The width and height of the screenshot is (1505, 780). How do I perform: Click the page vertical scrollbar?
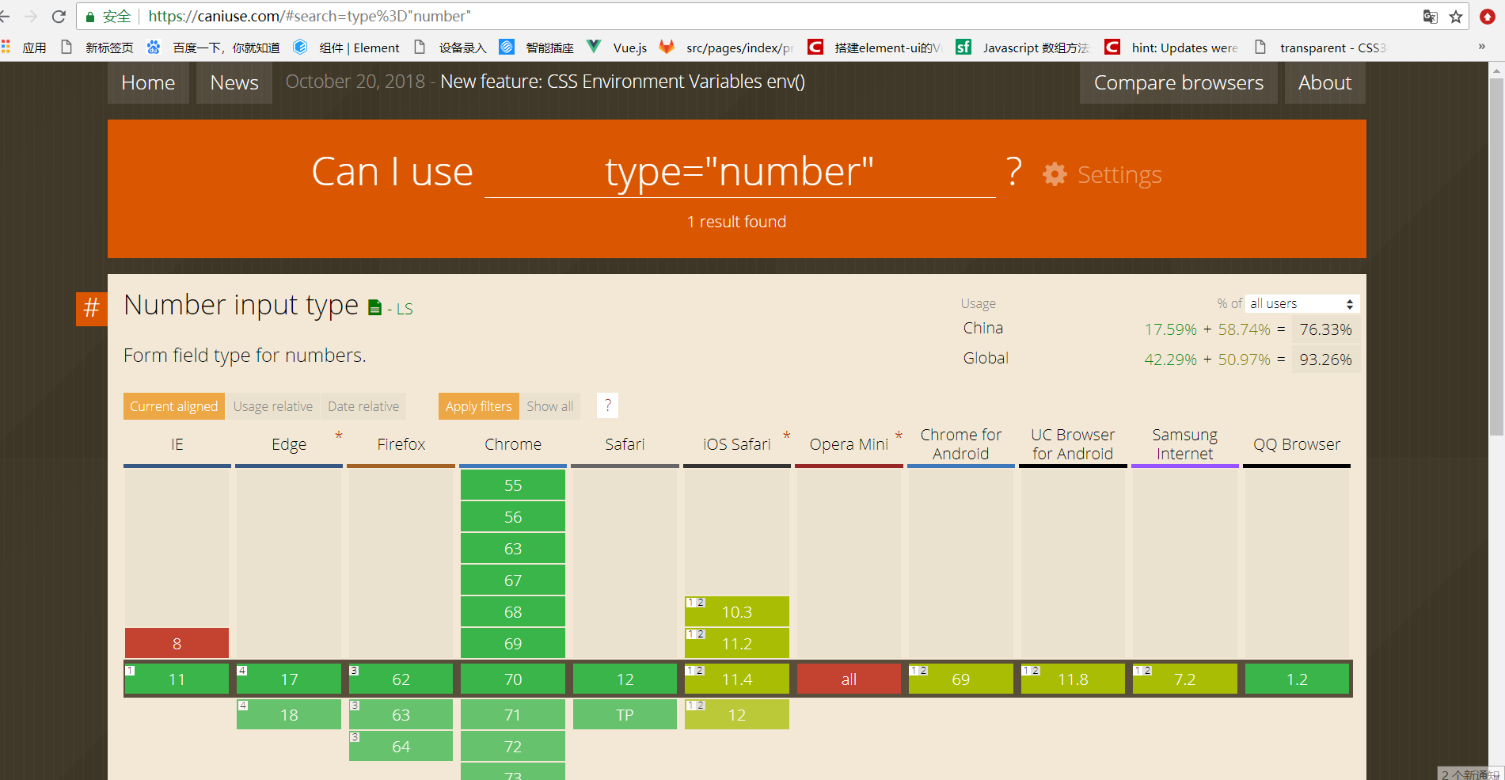(x=1496, y=257)
